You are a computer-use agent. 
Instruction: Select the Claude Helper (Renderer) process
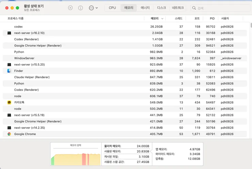(x=125, y=77)
